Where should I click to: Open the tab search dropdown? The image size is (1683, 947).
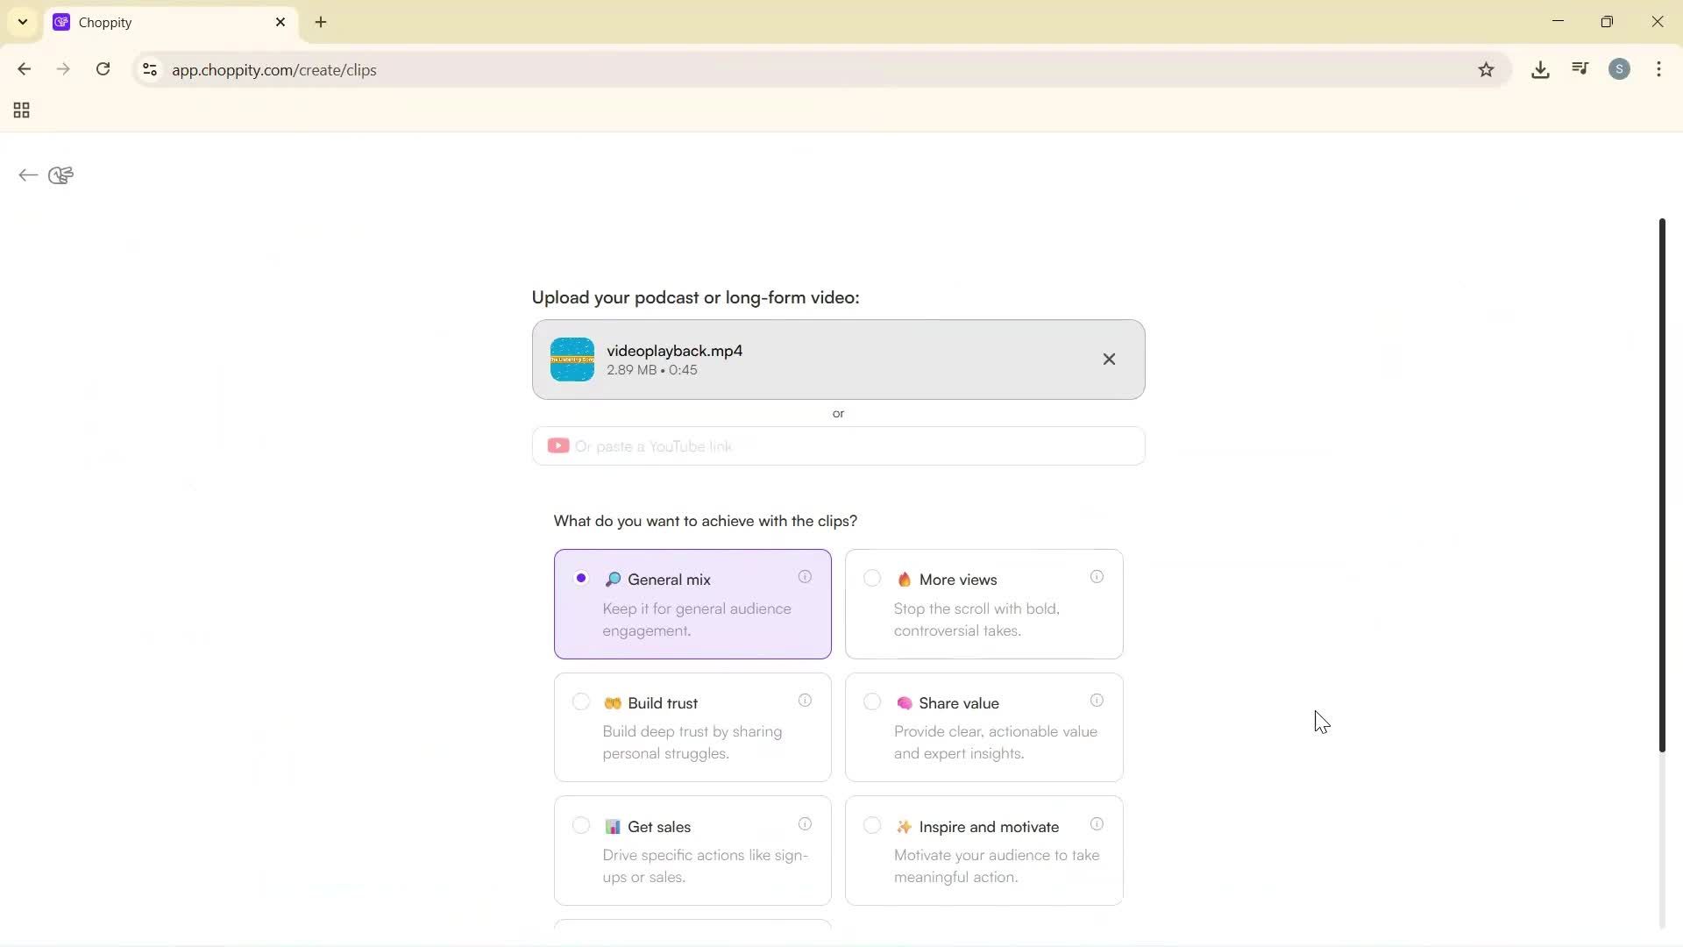[23, 22]
